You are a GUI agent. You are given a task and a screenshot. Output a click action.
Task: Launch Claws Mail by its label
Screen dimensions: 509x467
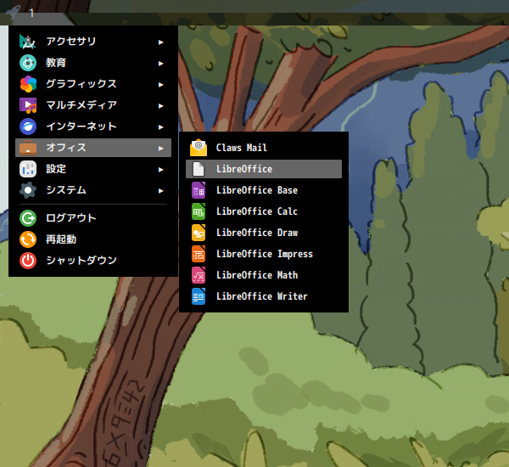click(x=242, y=148)
